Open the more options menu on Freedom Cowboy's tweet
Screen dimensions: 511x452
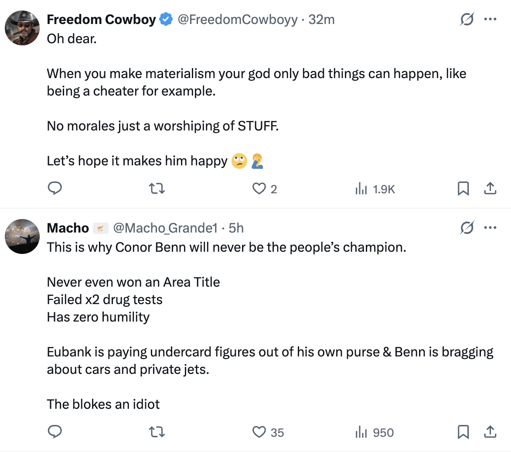tap(491, 19)
